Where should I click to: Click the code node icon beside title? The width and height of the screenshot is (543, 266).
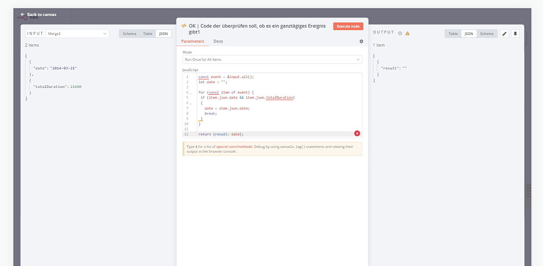pyautogui.click(x=184, y=25)
